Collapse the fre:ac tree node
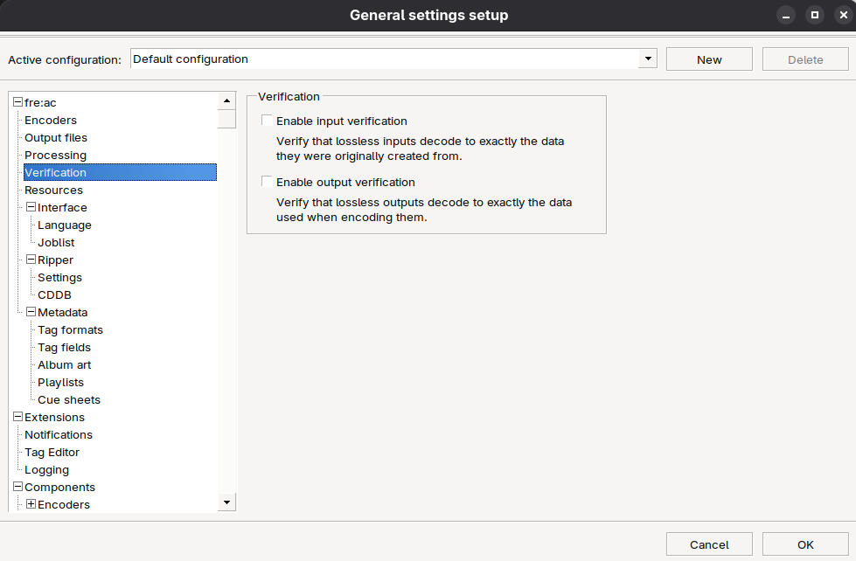856x561 pixels. [x=17, y=103]
